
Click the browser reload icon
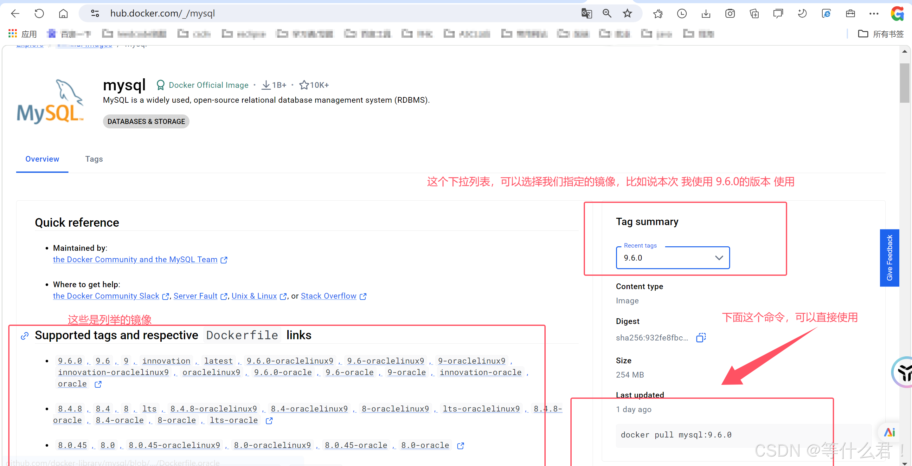[39, 14]
